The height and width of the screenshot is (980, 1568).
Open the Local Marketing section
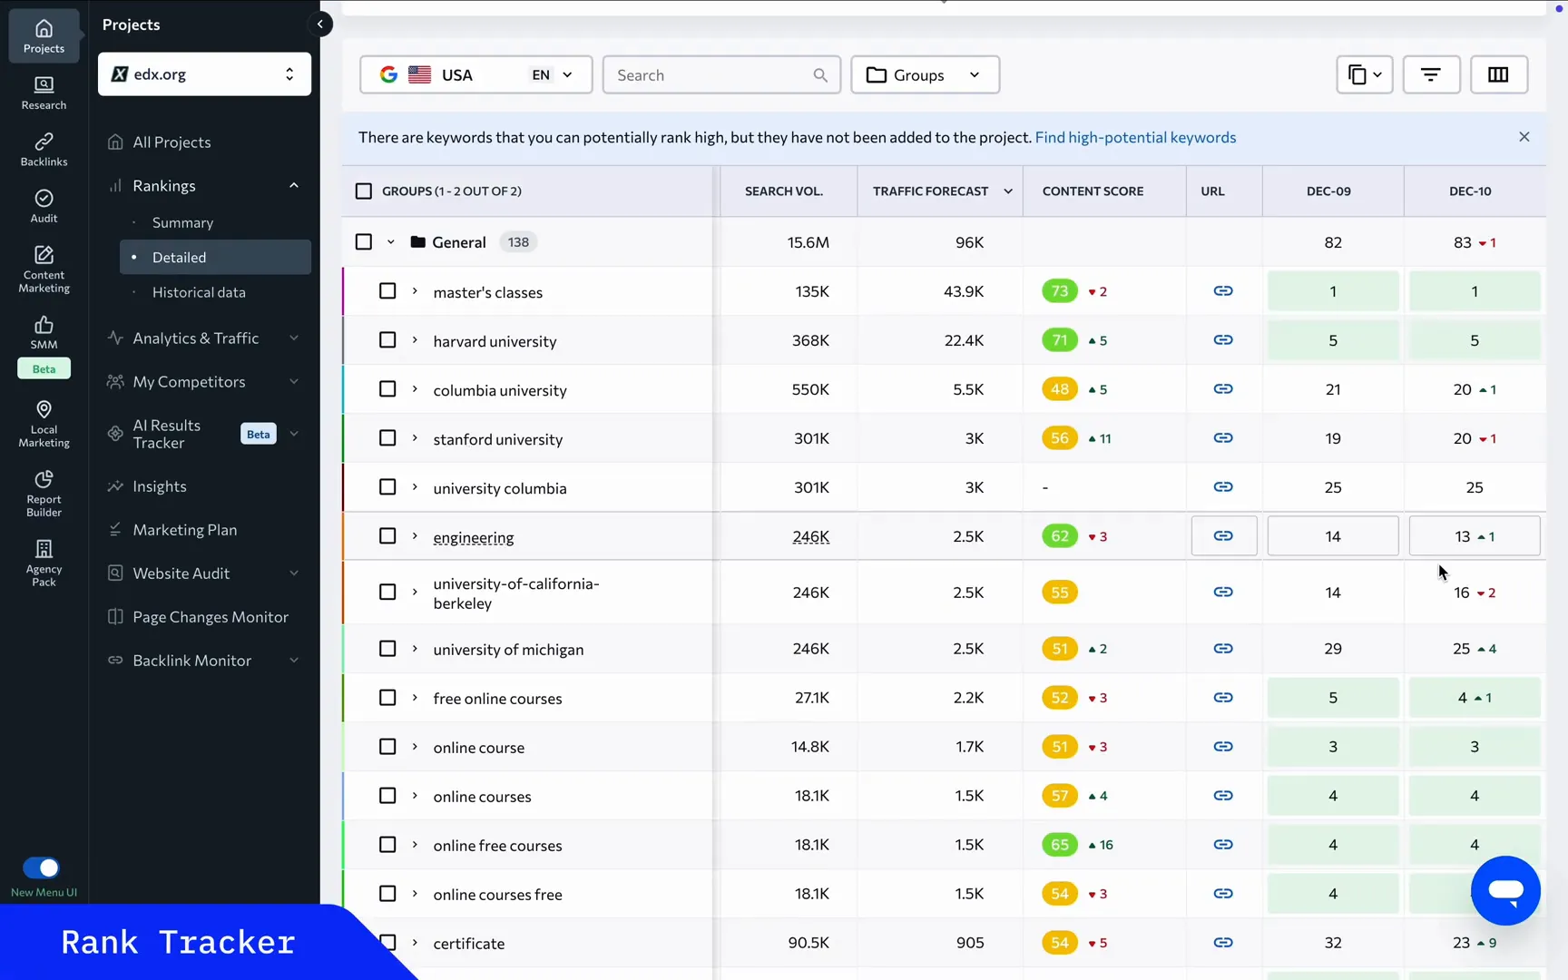[43, 424]
